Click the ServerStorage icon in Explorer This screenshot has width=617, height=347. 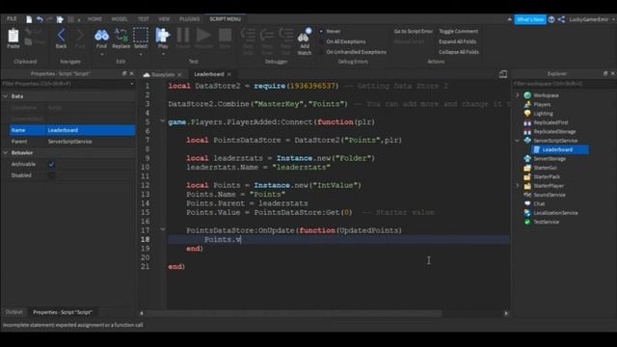tap(527, 158)
